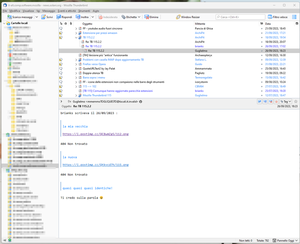This screenshot has width=300, height=244.
Task: Expand the FF youtube audio fuori sincrono thread
Action: pyautogui.click(x=76, y=28)
